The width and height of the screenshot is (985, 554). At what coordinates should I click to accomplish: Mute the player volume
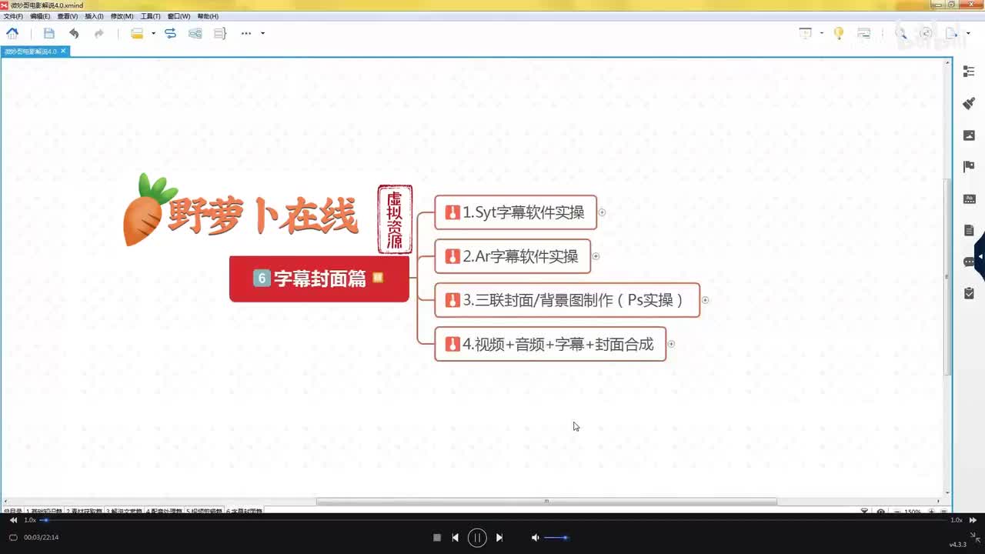(x=535, y=538)
